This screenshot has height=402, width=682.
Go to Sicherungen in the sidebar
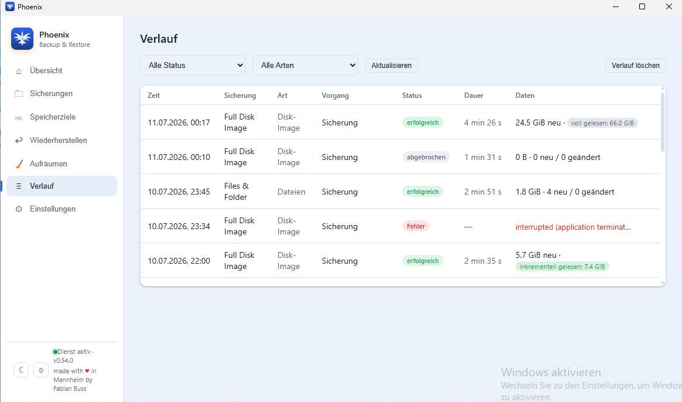click(x=62, y=94)
